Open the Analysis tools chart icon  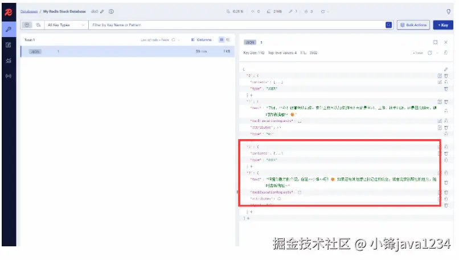[x=9, y=60]
